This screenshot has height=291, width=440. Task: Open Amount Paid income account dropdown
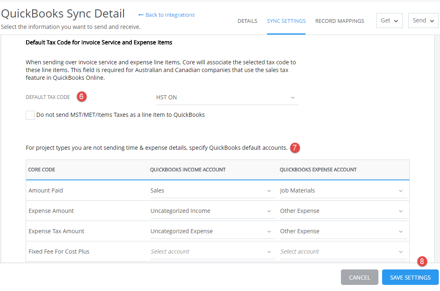click(212, 191)
